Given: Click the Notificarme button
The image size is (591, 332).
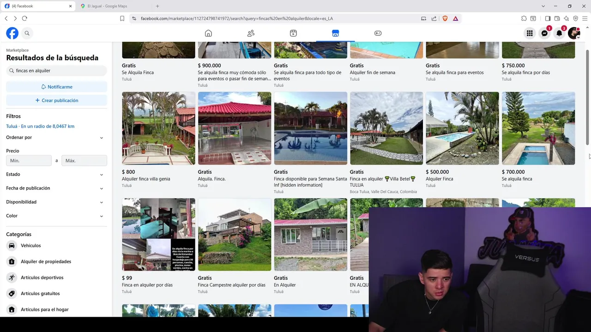Looking at the screenshot, I should (x=56, y=87).
